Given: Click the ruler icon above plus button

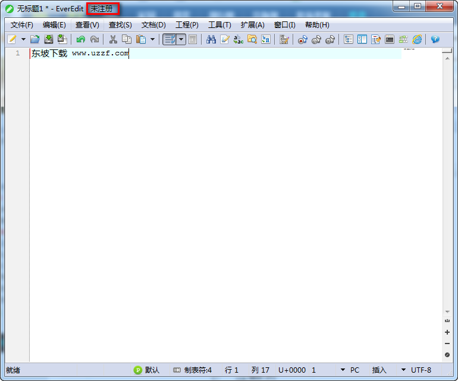Looking at the screenshot, I should click(x=447, y=321).
